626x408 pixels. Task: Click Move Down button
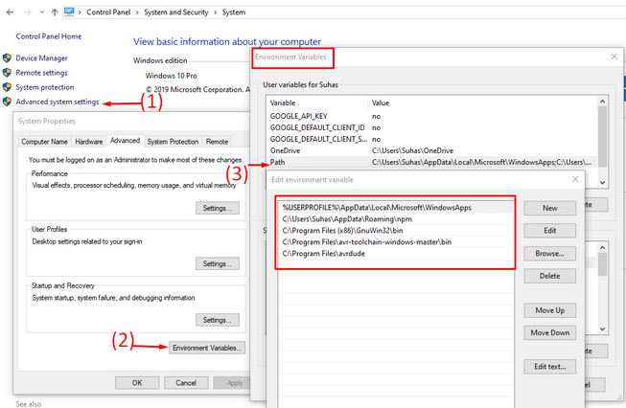[x=549, y=332]
